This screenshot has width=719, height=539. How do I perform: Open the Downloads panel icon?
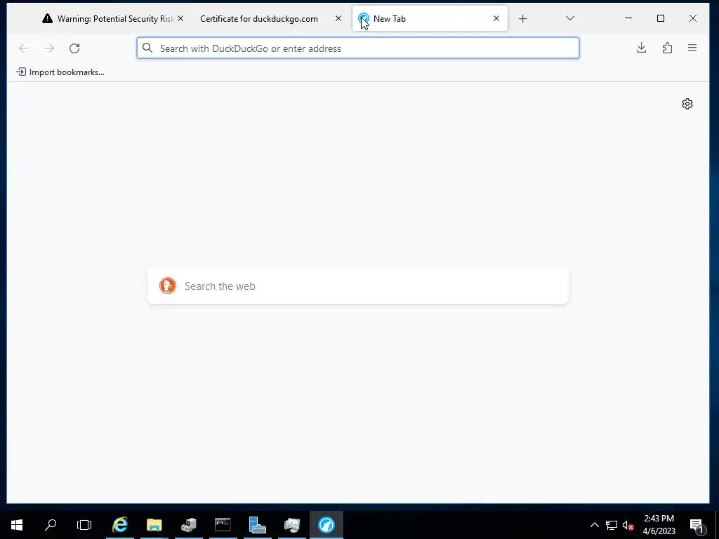642,48
